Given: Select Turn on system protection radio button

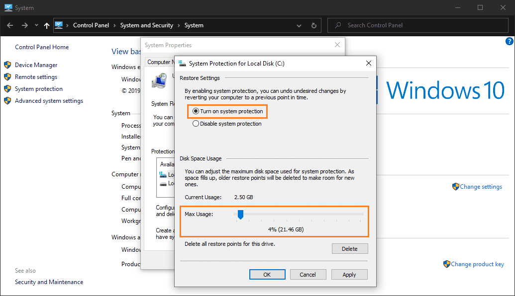Looking at the screenshot, I should click(x=196, y=111).
